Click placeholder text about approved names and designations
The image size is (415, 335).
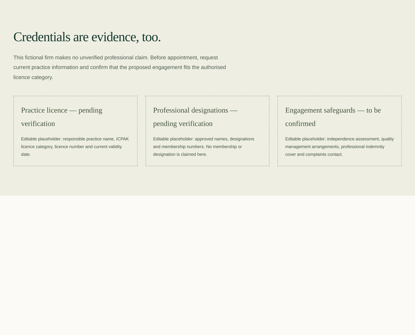[x=204, y=146]
